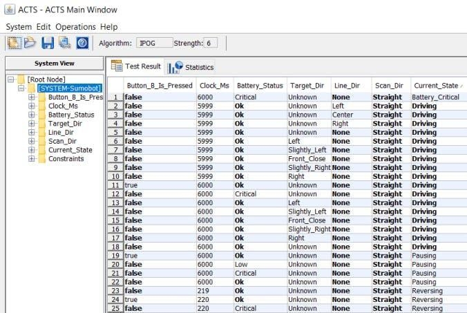
Task: Click the SYSTEM-Sumobot folder icon
Action: 32,88
